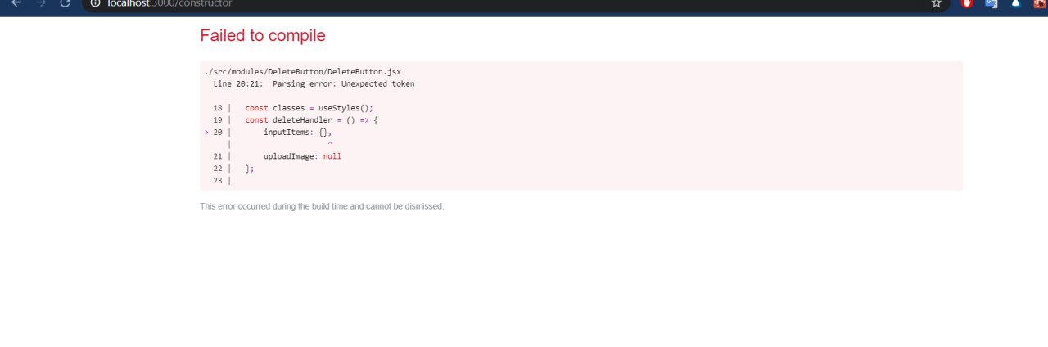
Task: Open site information icon beside localhost URL
Action: [x=95, y=3]
